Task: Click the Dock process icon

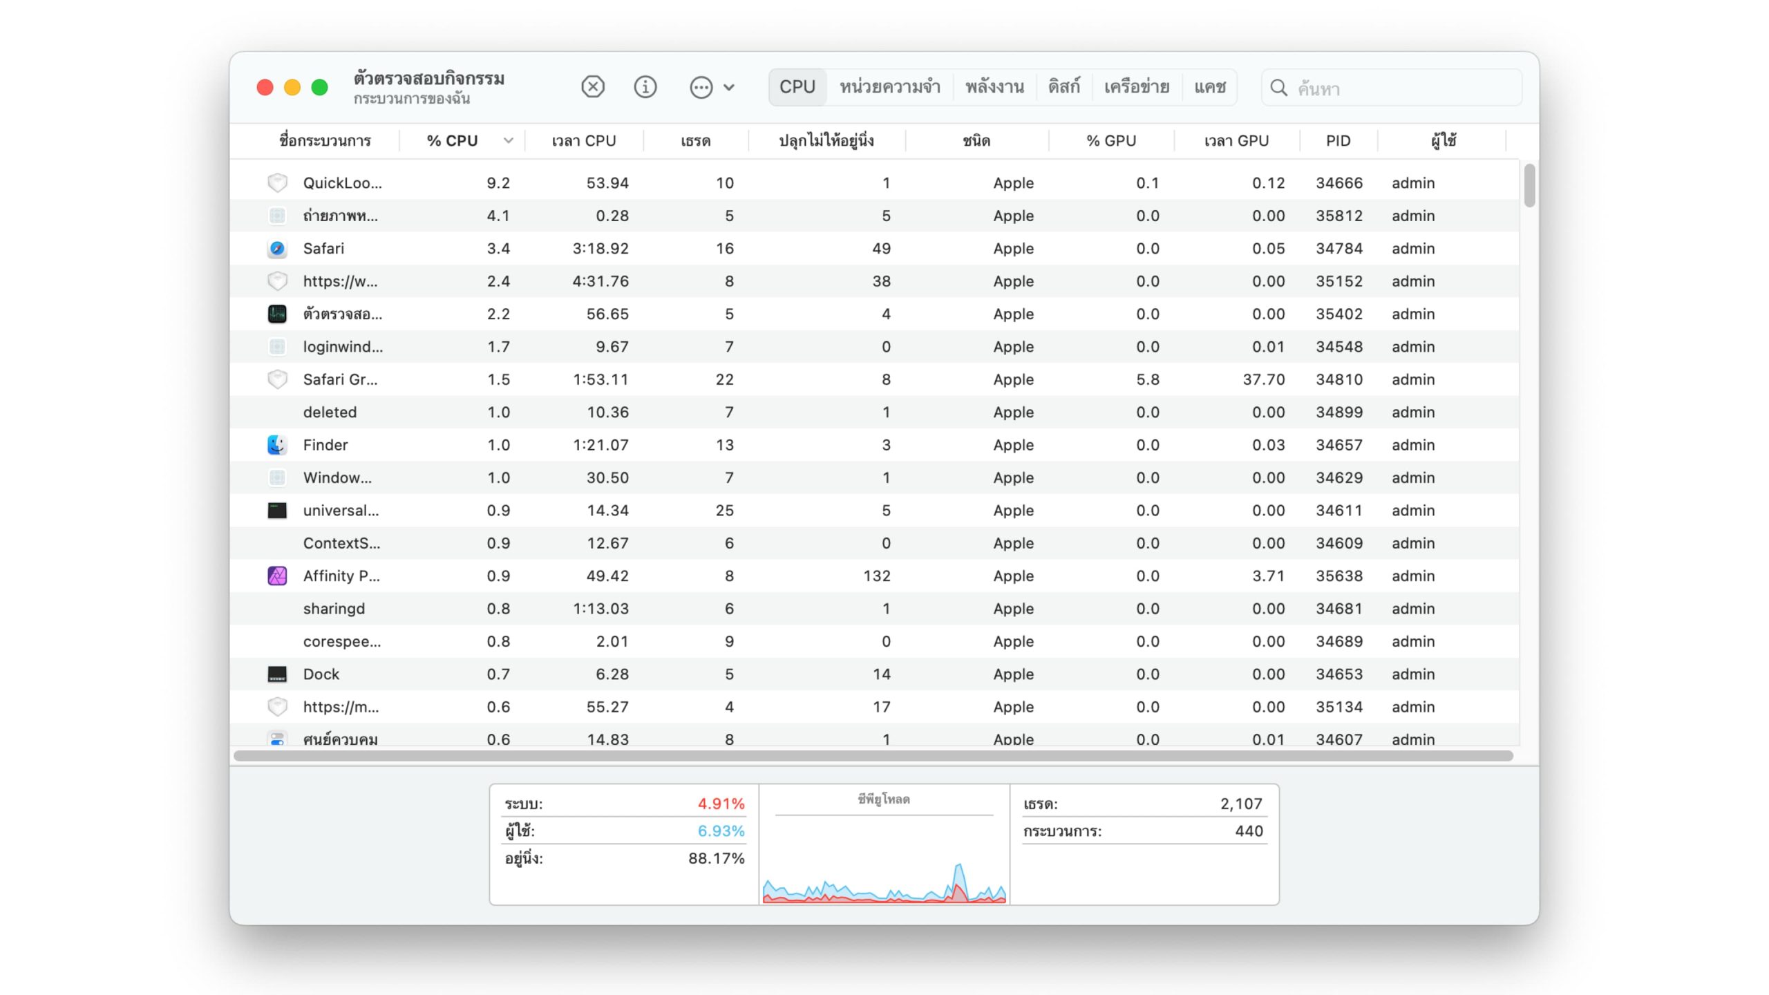Action: 277,674
